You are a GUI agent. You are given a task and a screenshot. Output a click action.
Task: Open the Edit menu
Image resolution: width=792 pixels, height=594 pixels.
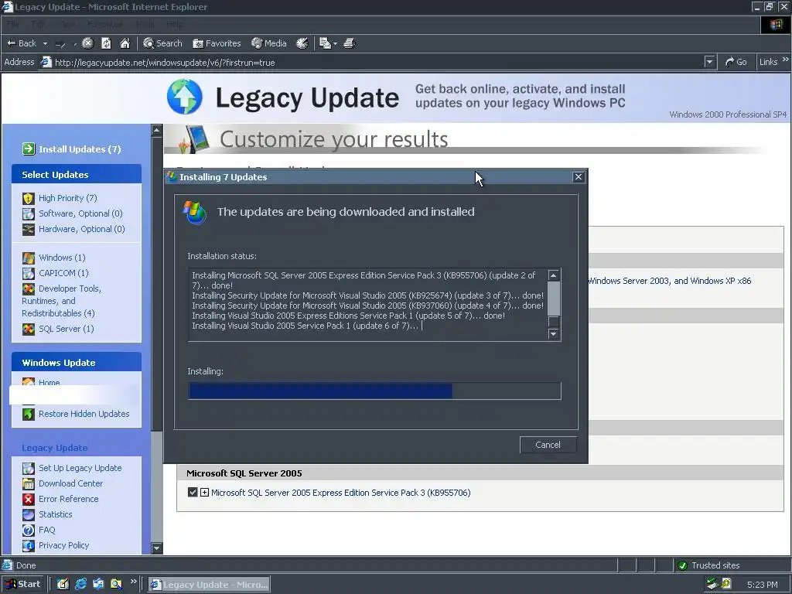point(39,24)
